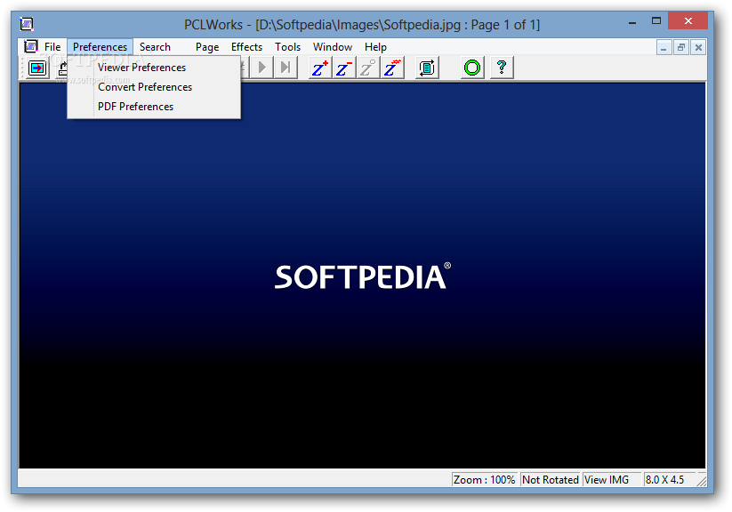Click the green circle toolbar icon
Viewport: 732px width, 512px height.
(x=472, y=68)
